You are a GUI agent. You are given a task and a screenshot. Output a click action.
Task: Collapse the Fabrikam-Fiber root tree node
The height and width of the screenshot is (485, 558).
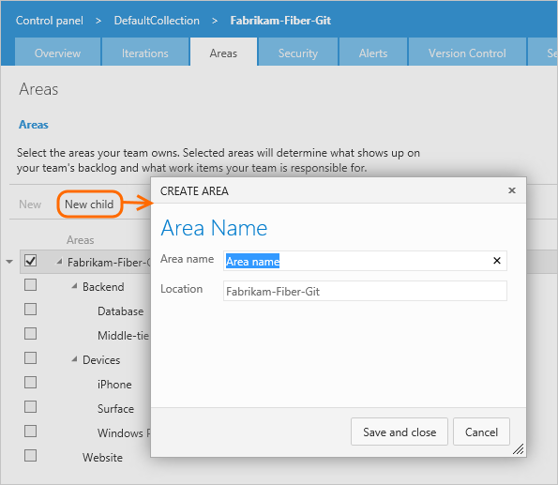(59, 262)
